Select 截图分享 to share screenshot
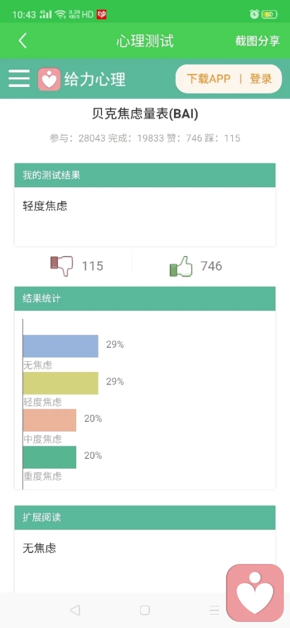 pyautogui.click(x=257, y=41)
